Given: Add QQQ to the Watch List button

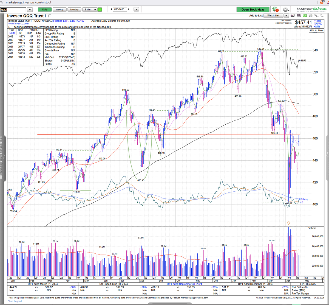Looking at the screenshot, I should pos(273,16).
